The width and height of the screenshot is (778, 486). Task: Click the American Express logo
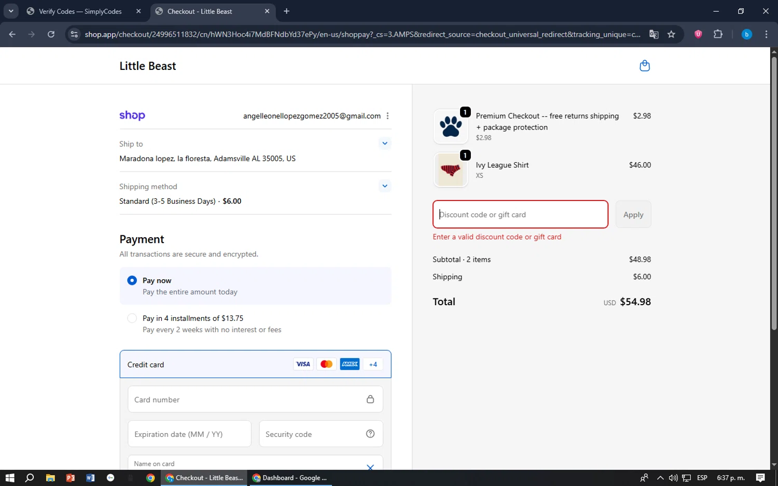(350, 364)
